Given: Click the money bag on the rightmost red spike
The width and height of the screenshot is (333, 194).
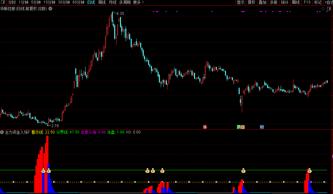Looking at the screenshot, I should pyautogui.click(x=310, y=171).
